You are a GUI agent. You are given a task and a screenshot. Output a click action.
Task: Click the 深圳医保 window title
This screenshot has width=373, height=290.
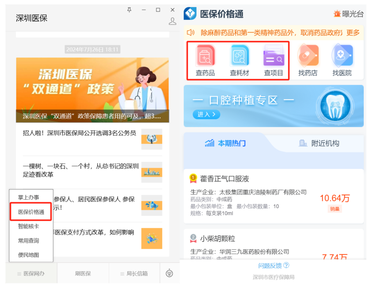(x=32, y=18)
